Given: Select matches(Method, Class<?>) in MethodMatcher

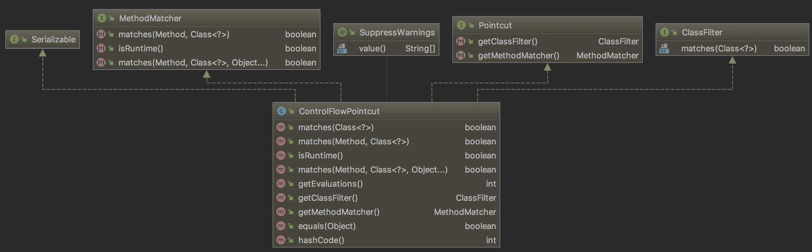Looking at the screenshot, I should 174,34.
